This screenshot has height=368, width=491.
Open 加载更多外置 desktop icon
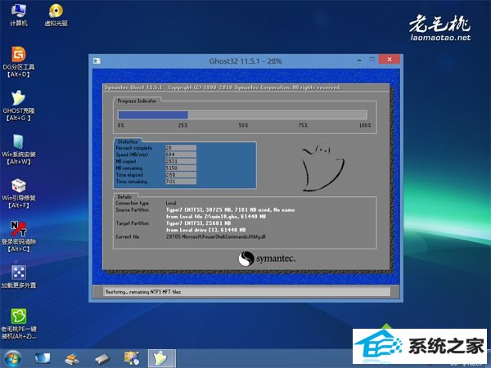19,276
